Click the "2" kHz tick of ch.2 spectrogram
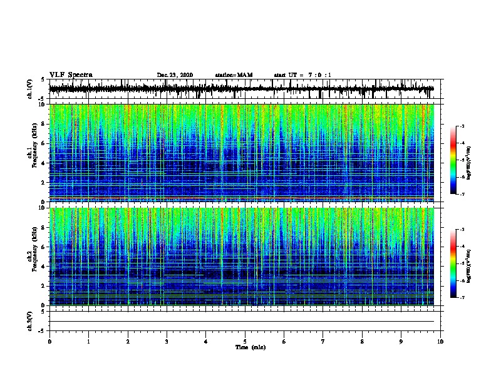Viewport: 496px width, 383px height. tap(43, 286)
